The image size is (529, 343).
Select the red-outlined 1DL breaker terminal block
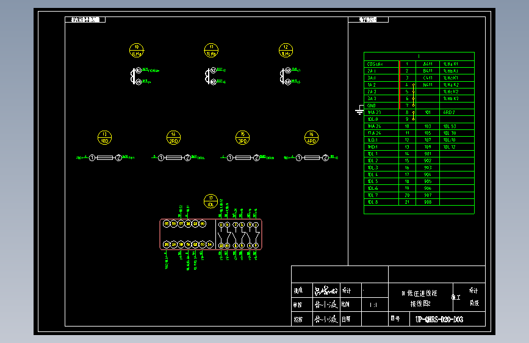tap(211, 234)
